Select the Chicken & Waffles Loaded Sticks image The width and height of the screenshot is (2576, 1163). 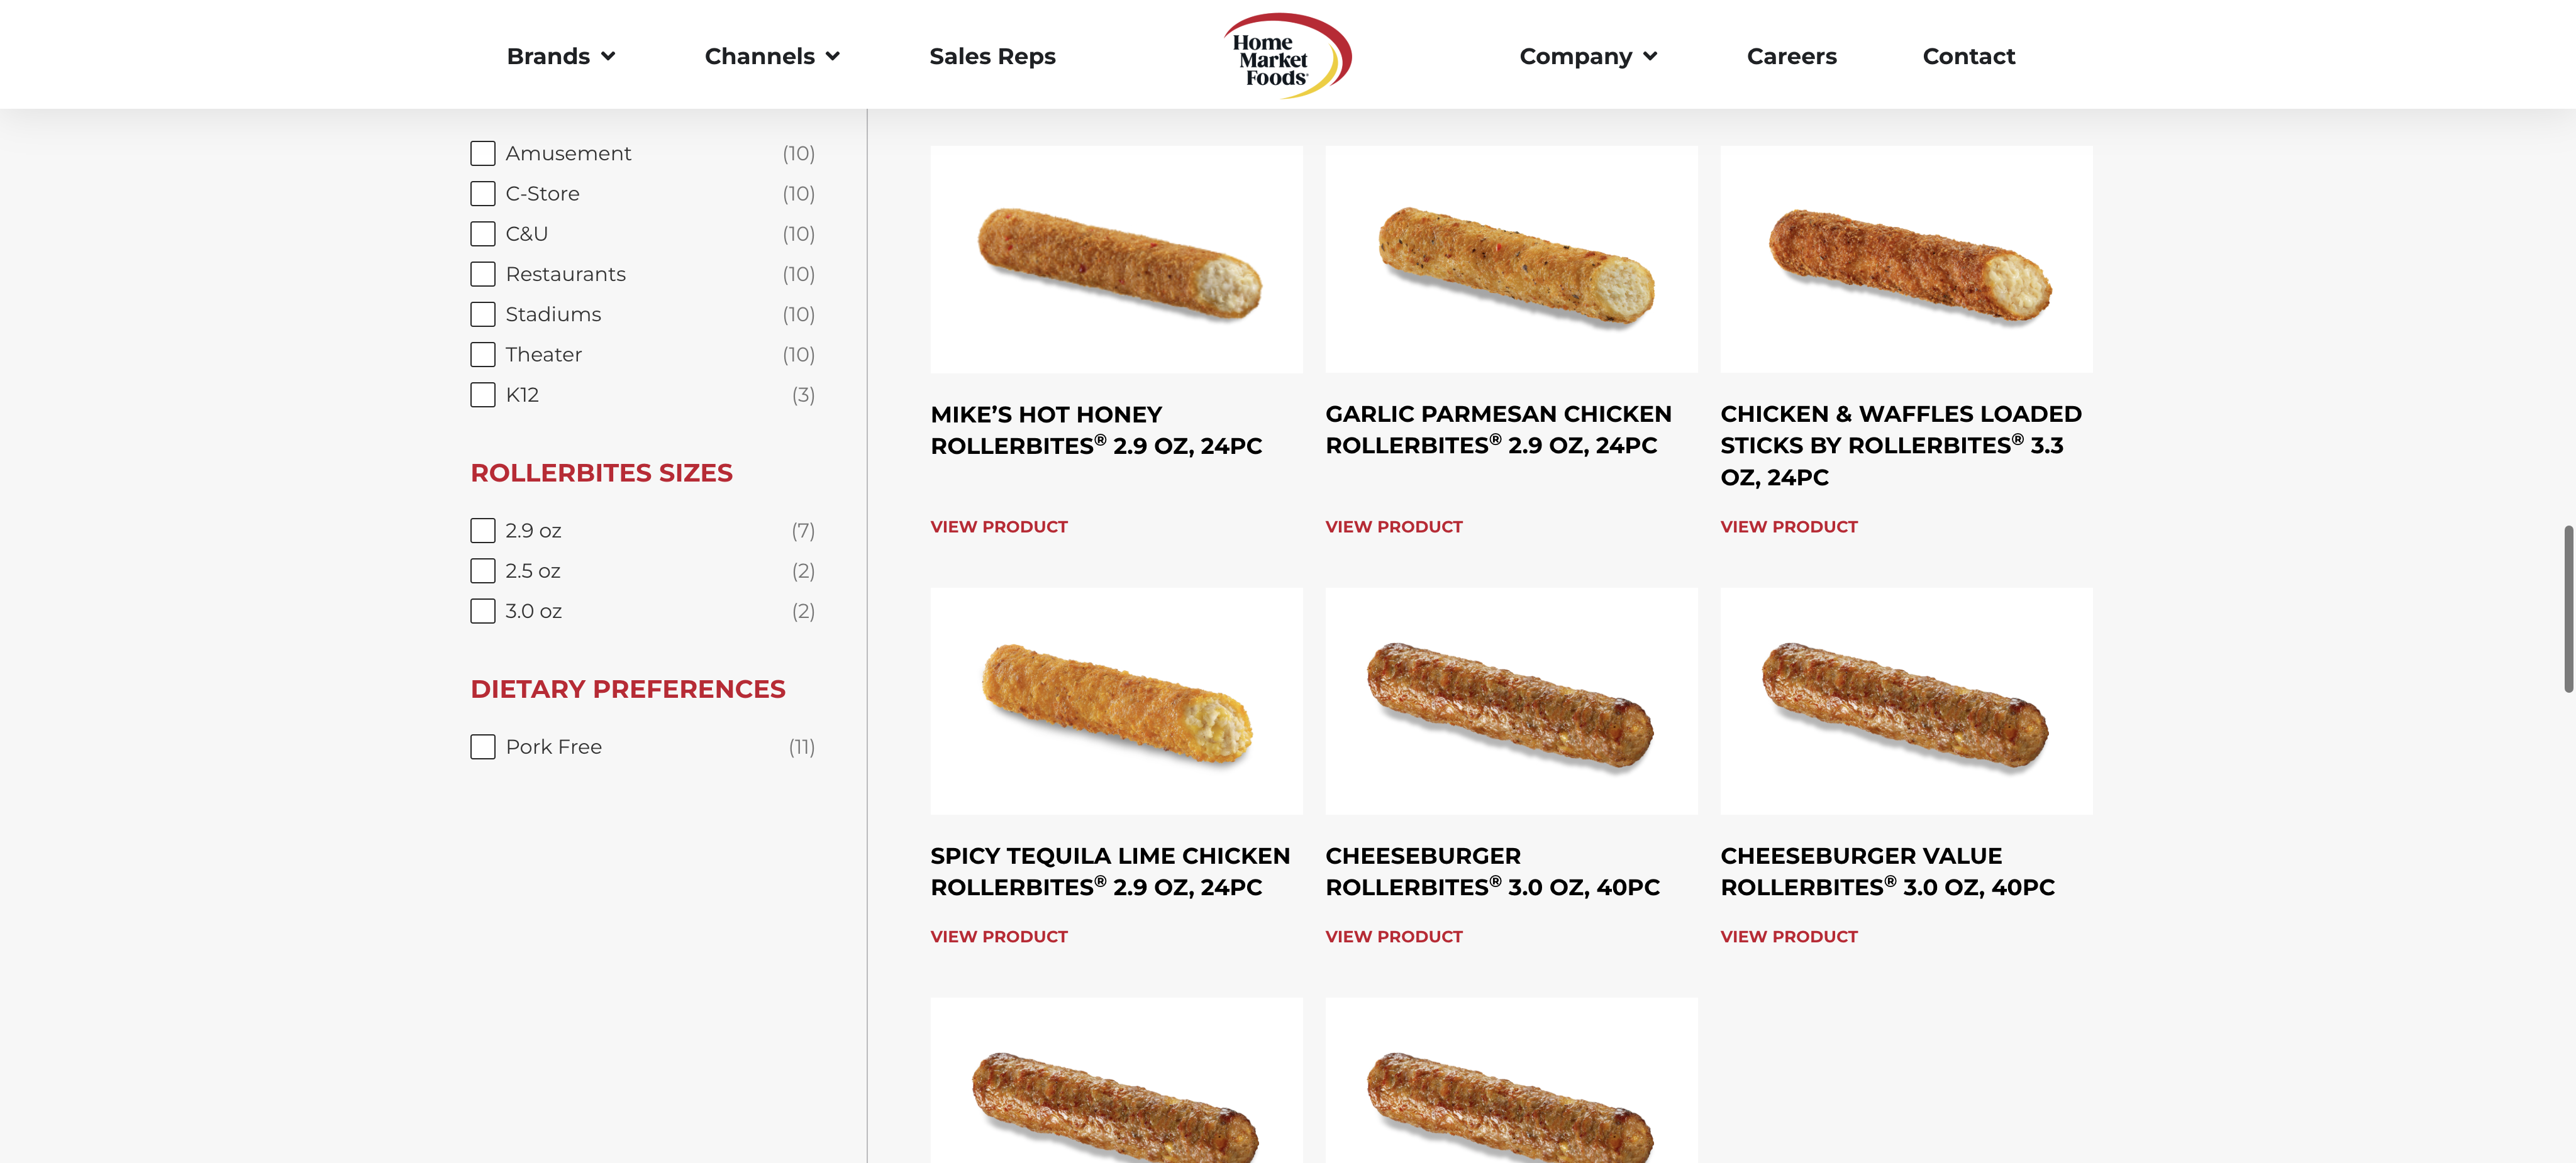click(1905, 260)
